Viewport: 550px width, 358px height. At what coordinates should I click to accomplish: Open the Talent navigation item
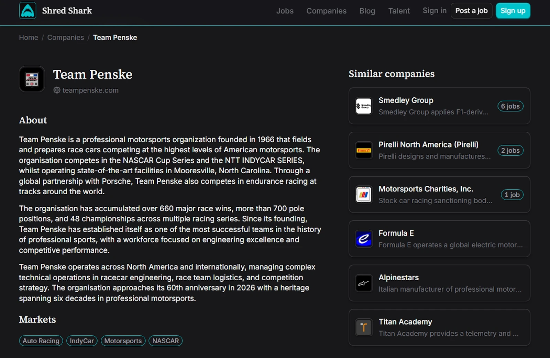click(x=399, y=11)
